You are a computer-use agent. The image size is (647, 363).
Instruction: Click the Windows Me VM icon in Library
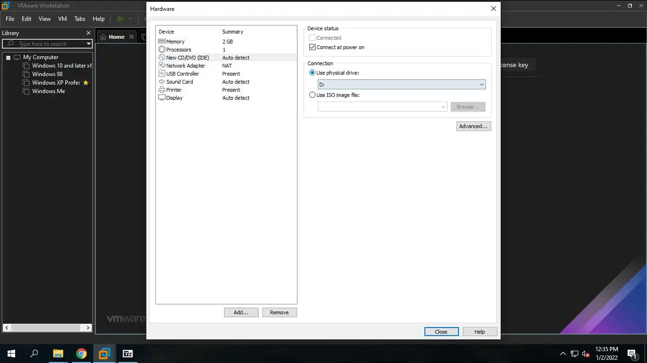(x=26, y=91)
